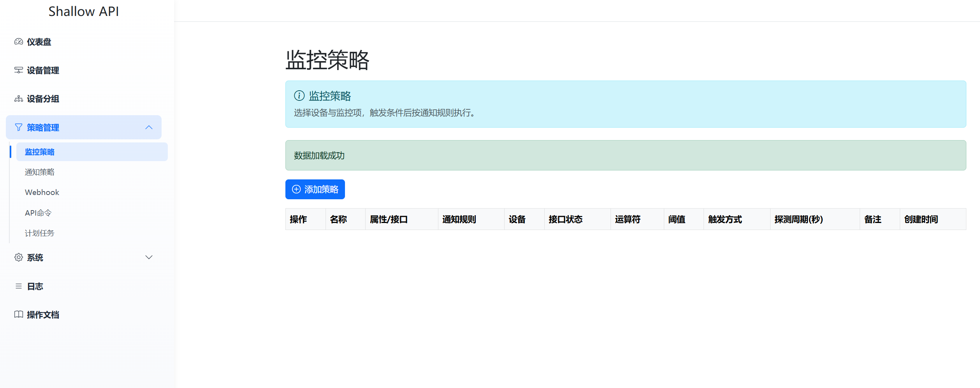980x388 pixels.
Task: Click the Shallow API title link
Action: point(84,12)
